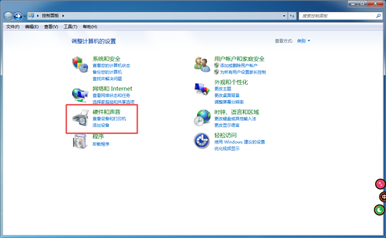
Task: Open 轻松访问 category link
Action: tap(226, 135)
